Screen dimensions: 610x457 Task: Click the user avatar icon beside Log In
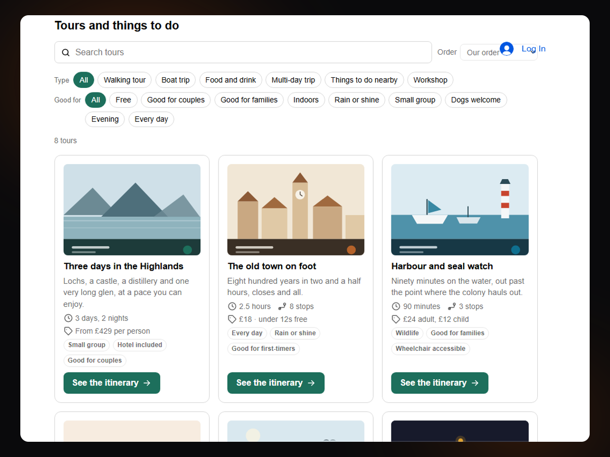tap(506, 49)
